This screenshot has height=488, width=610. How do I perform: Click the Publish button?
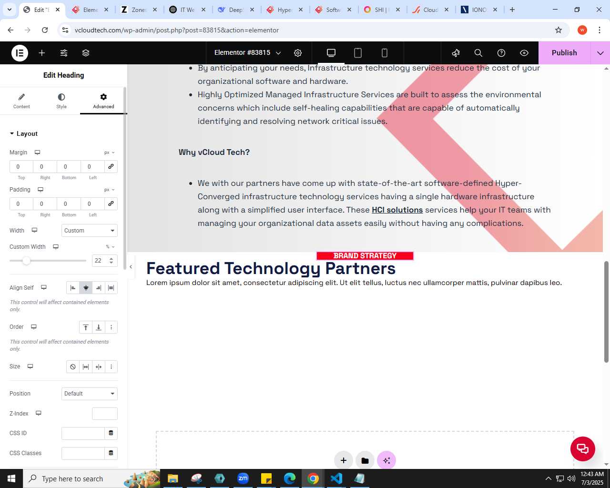[564, 53]
